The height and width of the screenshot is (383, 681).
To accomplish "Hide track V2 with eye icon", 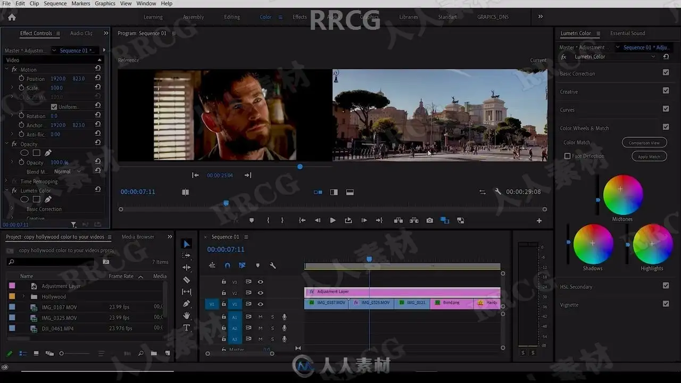I will click(x=260, y=293).
